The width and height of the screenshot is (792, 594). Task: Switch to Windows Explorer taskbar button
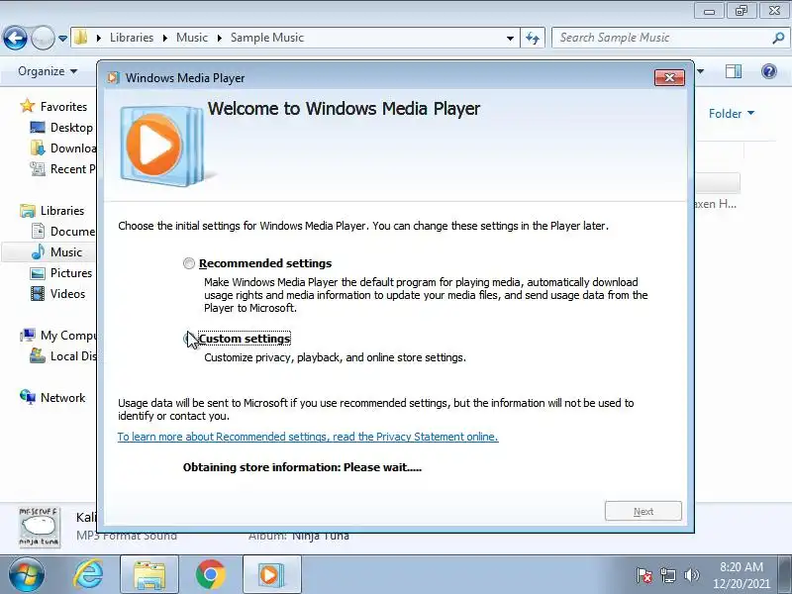149,574
